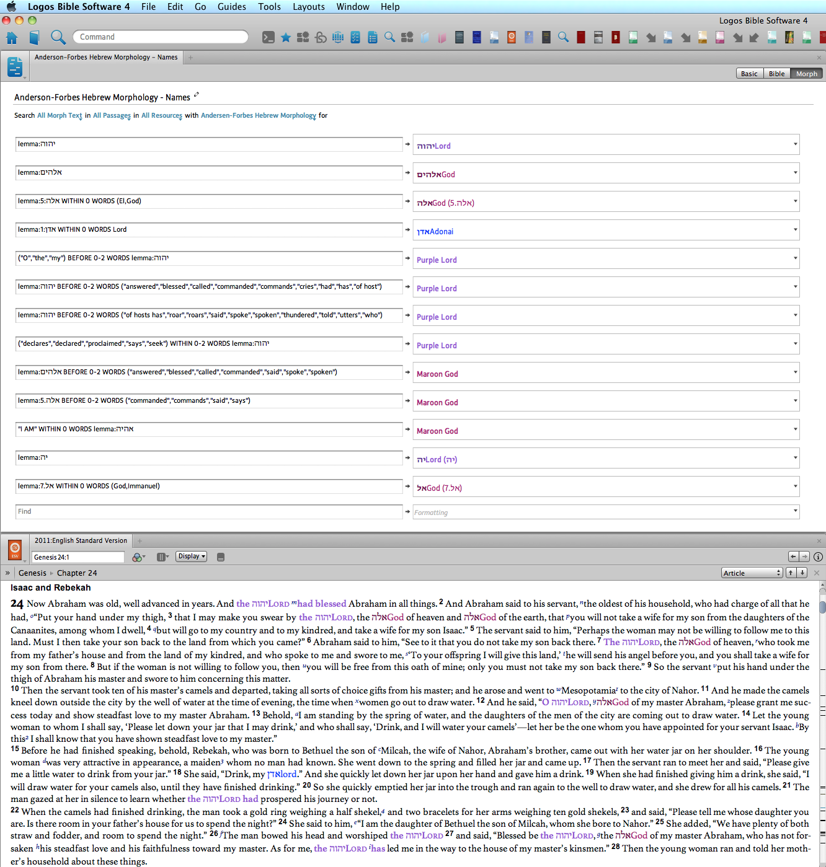This screenshot has width=826, height=867.
Task: Select the Morph search type
Action: pyautogui.click(x=807, y=74)
